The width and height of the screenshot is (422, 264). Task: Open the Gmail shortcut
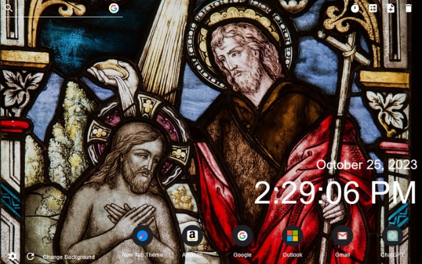coord(342,236)
